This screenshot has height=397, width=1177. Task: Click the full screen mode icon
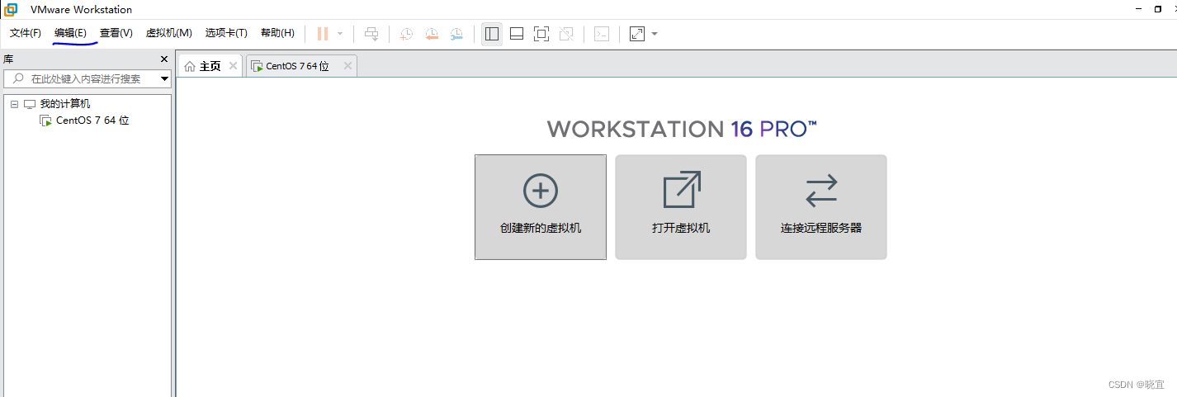click(541, 34)
